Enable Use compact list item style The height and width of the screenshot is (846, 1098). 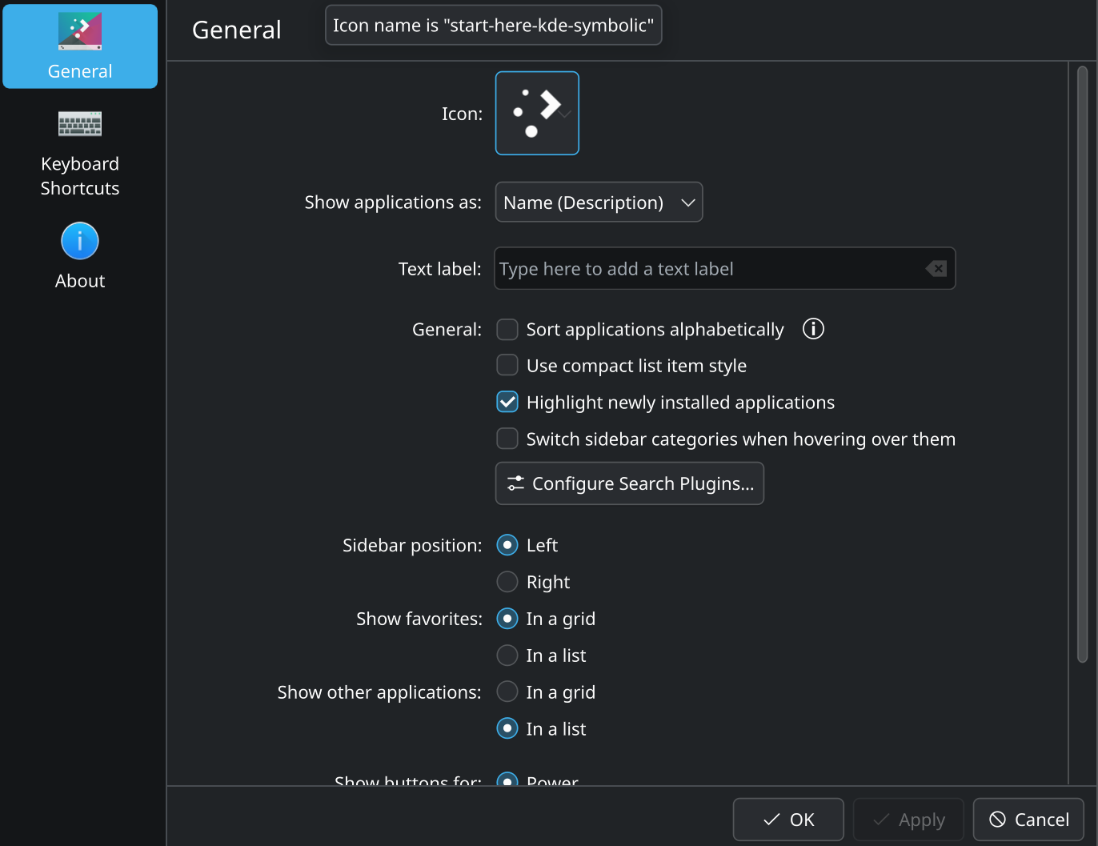point(507,366)
